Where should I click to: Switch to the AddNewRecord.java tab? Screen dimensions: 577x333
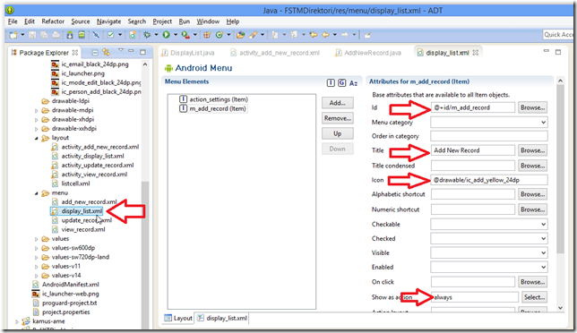(x=368, y=53)
